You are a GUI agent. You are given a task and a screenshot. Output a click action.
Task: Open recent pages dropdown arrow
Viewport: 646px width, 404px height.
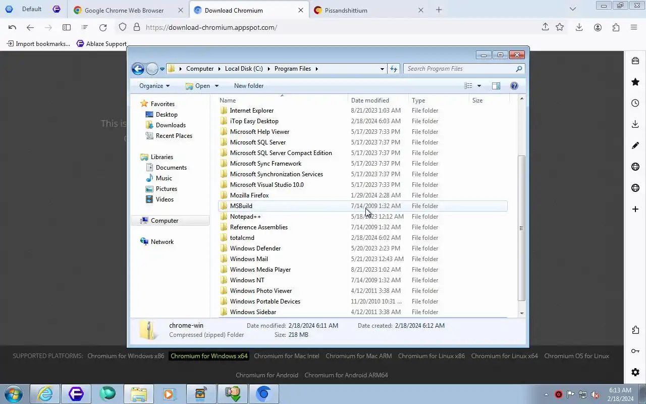163,69
